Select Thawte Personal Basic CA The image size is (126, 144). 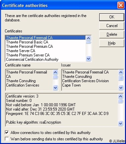pyautogui.click(x=45, y=42)
